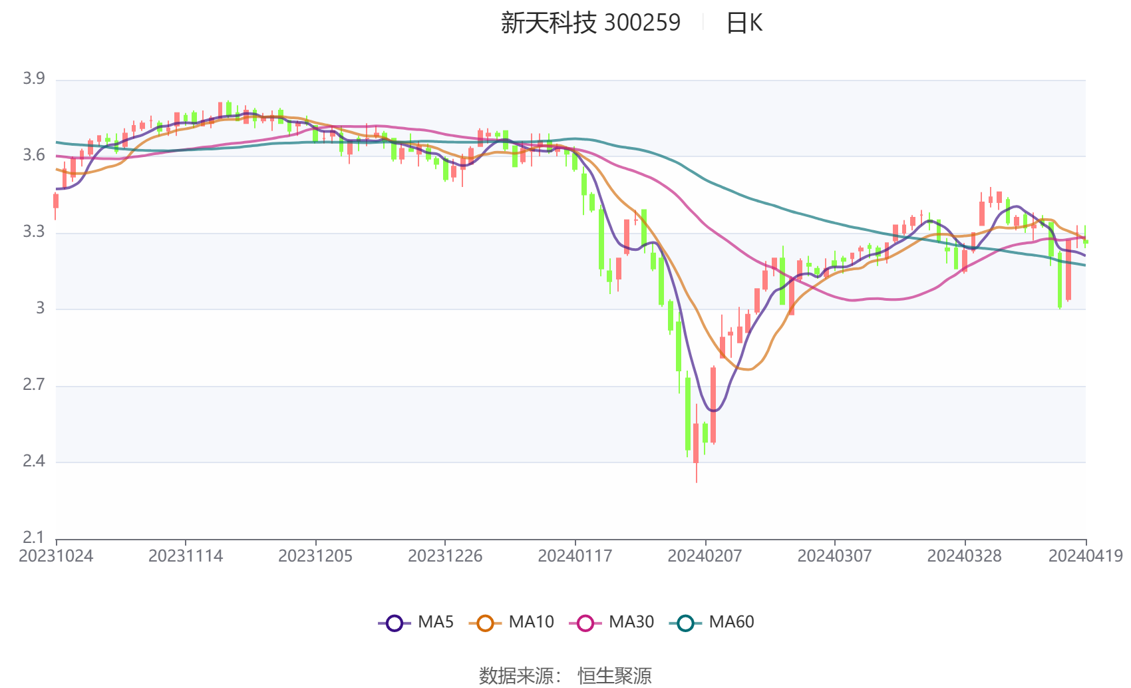
Task: Disable the MA60 series via its label
Action: point(731,622)
